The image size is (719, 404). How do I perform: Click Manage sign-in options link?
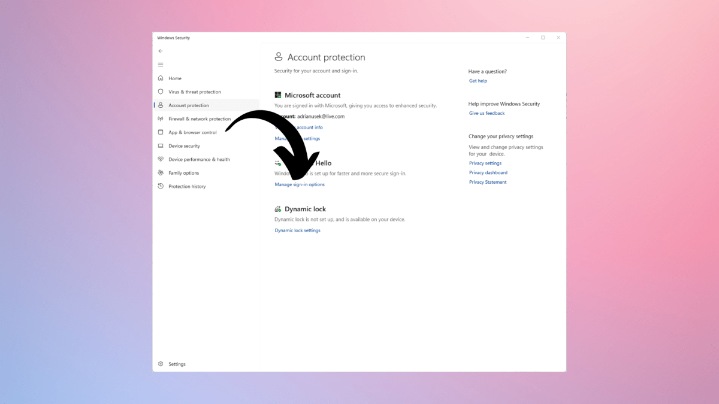tap(300, 184)
